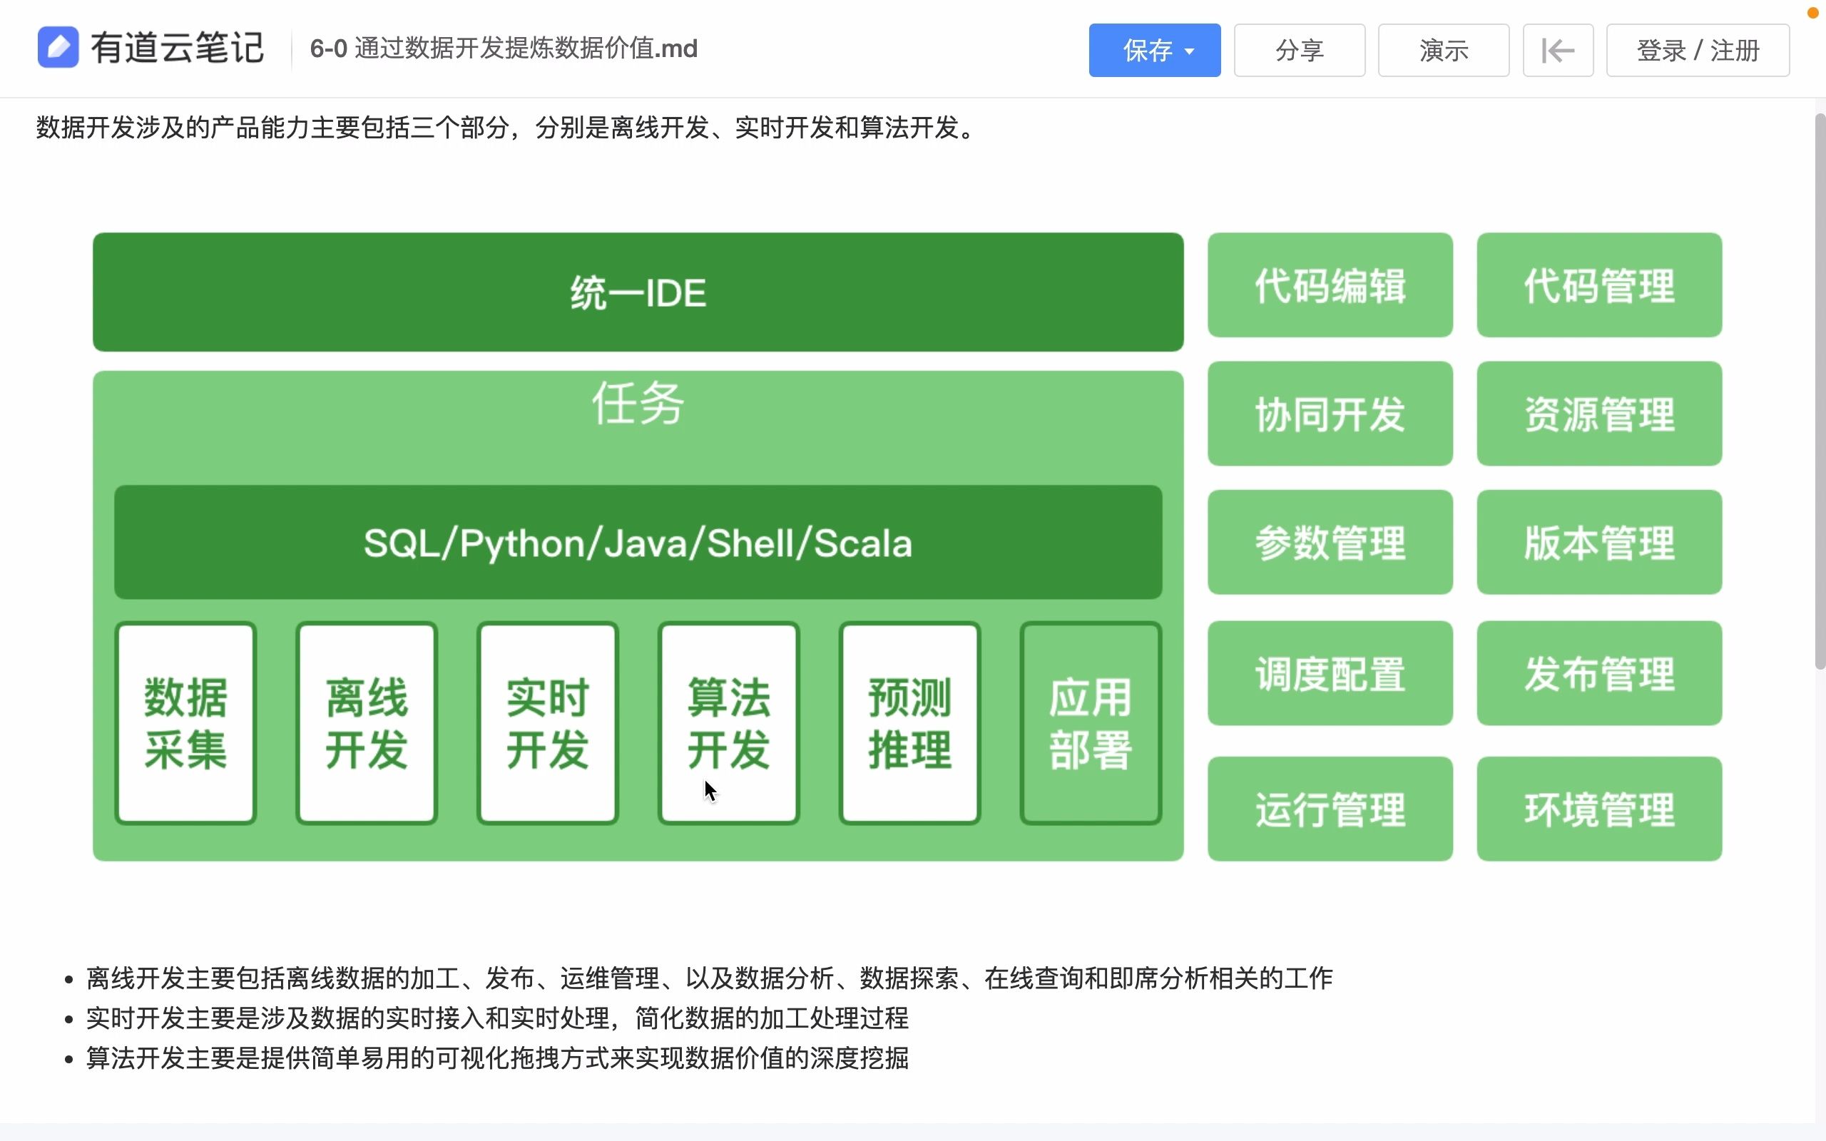Image resolution: width=1826 pixels, height=1141 pixels.
Task: Click the Youdao Cloud Note logo icon
Action: pos(58,48)
